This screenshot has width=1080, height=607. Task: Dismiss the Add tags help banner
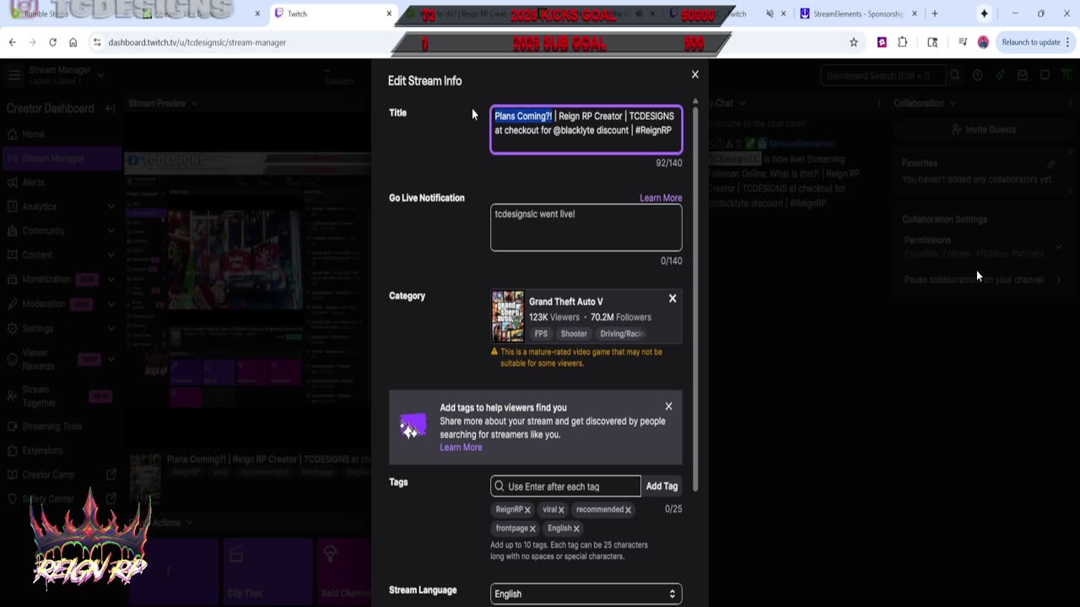click(668, 406)
